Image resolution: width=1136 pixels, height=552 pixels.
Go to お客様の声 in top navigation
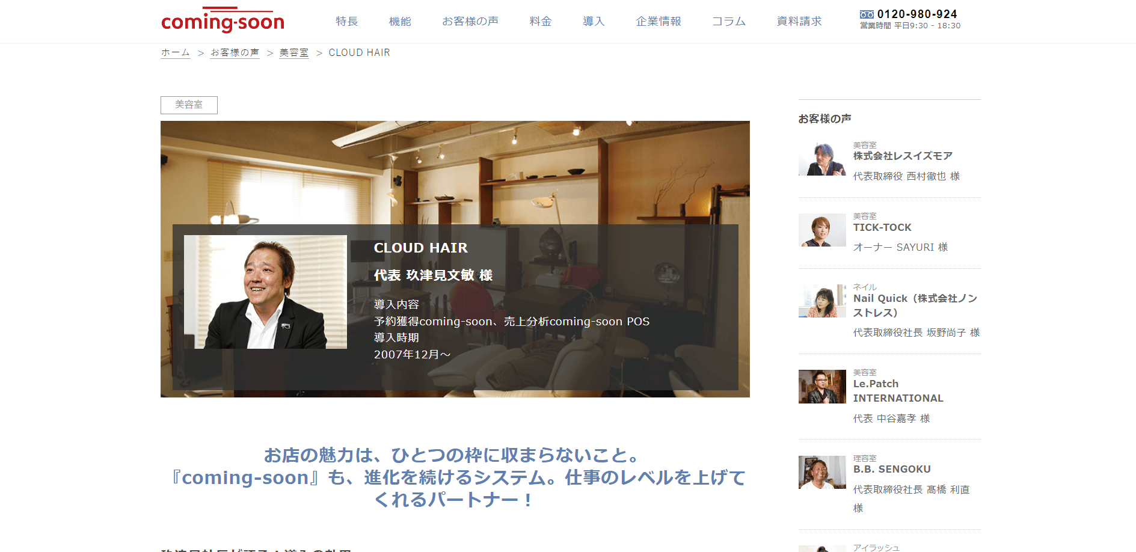(470, 21)
